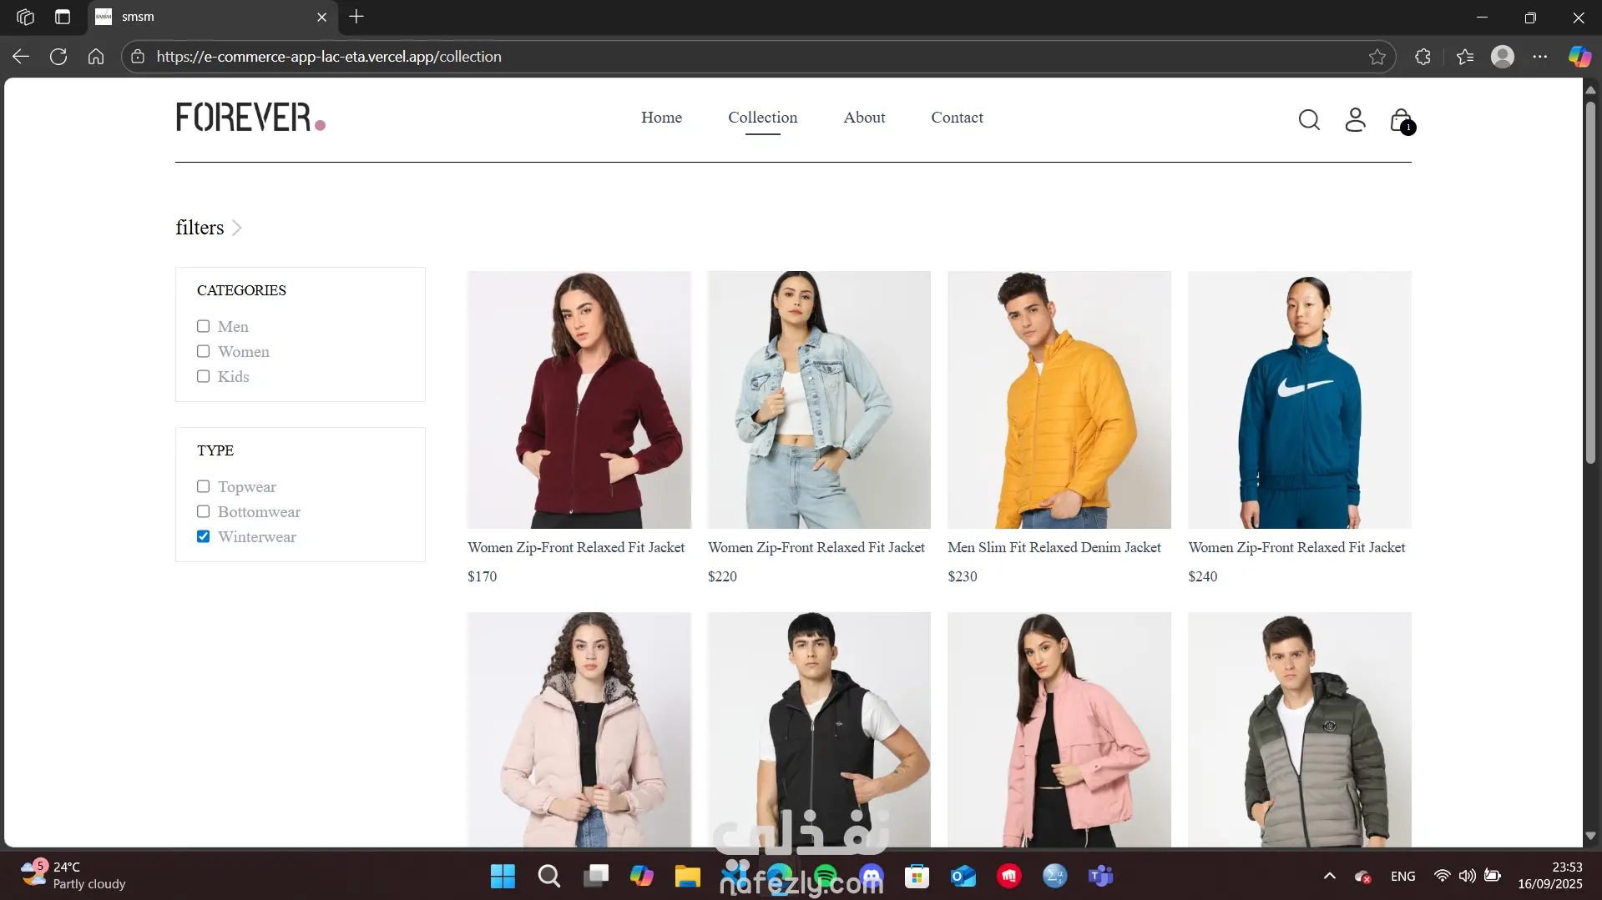This screenshot has height=900, width=1602.
Task: Open the Contact page
Action: (x=957, y=118)
